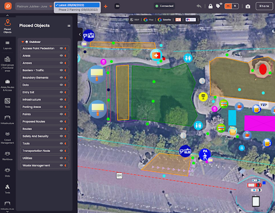Open the Workforce sidebar icon
The image size is (275, 213).
point(8,156)
